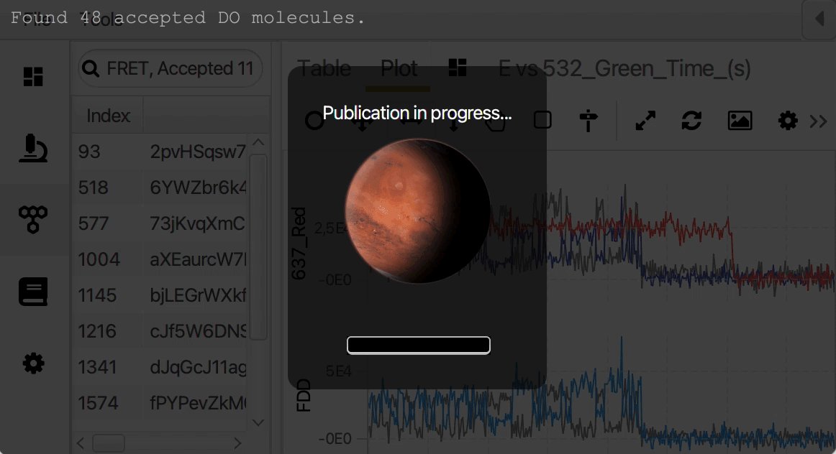Open the dashboard view in left sidebar
Image resolution: width=836 pixels, height=454 pixels.
tap(33, 77)
